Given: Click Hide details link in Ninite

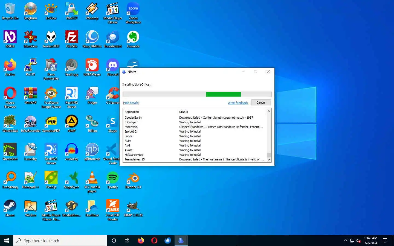Looking at the screenshot, I should 131,103.
